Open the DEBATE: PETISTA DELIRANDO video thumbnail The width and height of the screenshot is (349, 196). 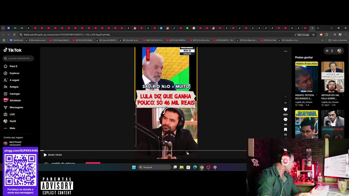tap(306, 77)
